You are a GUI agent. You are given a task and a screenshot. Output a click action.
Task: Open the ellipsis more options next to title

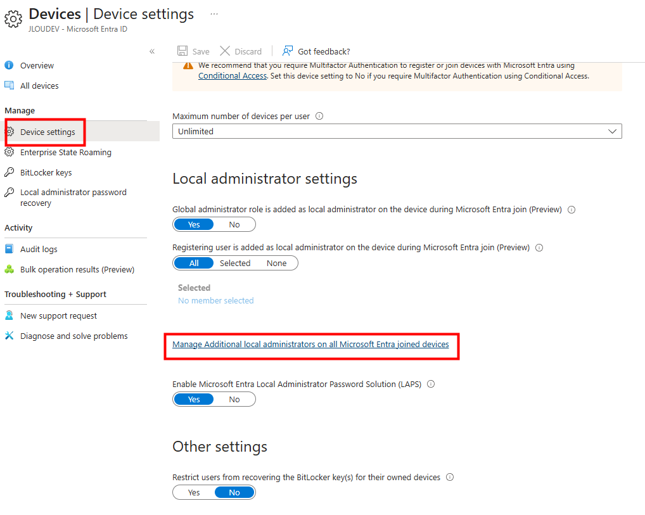[214, 13]
